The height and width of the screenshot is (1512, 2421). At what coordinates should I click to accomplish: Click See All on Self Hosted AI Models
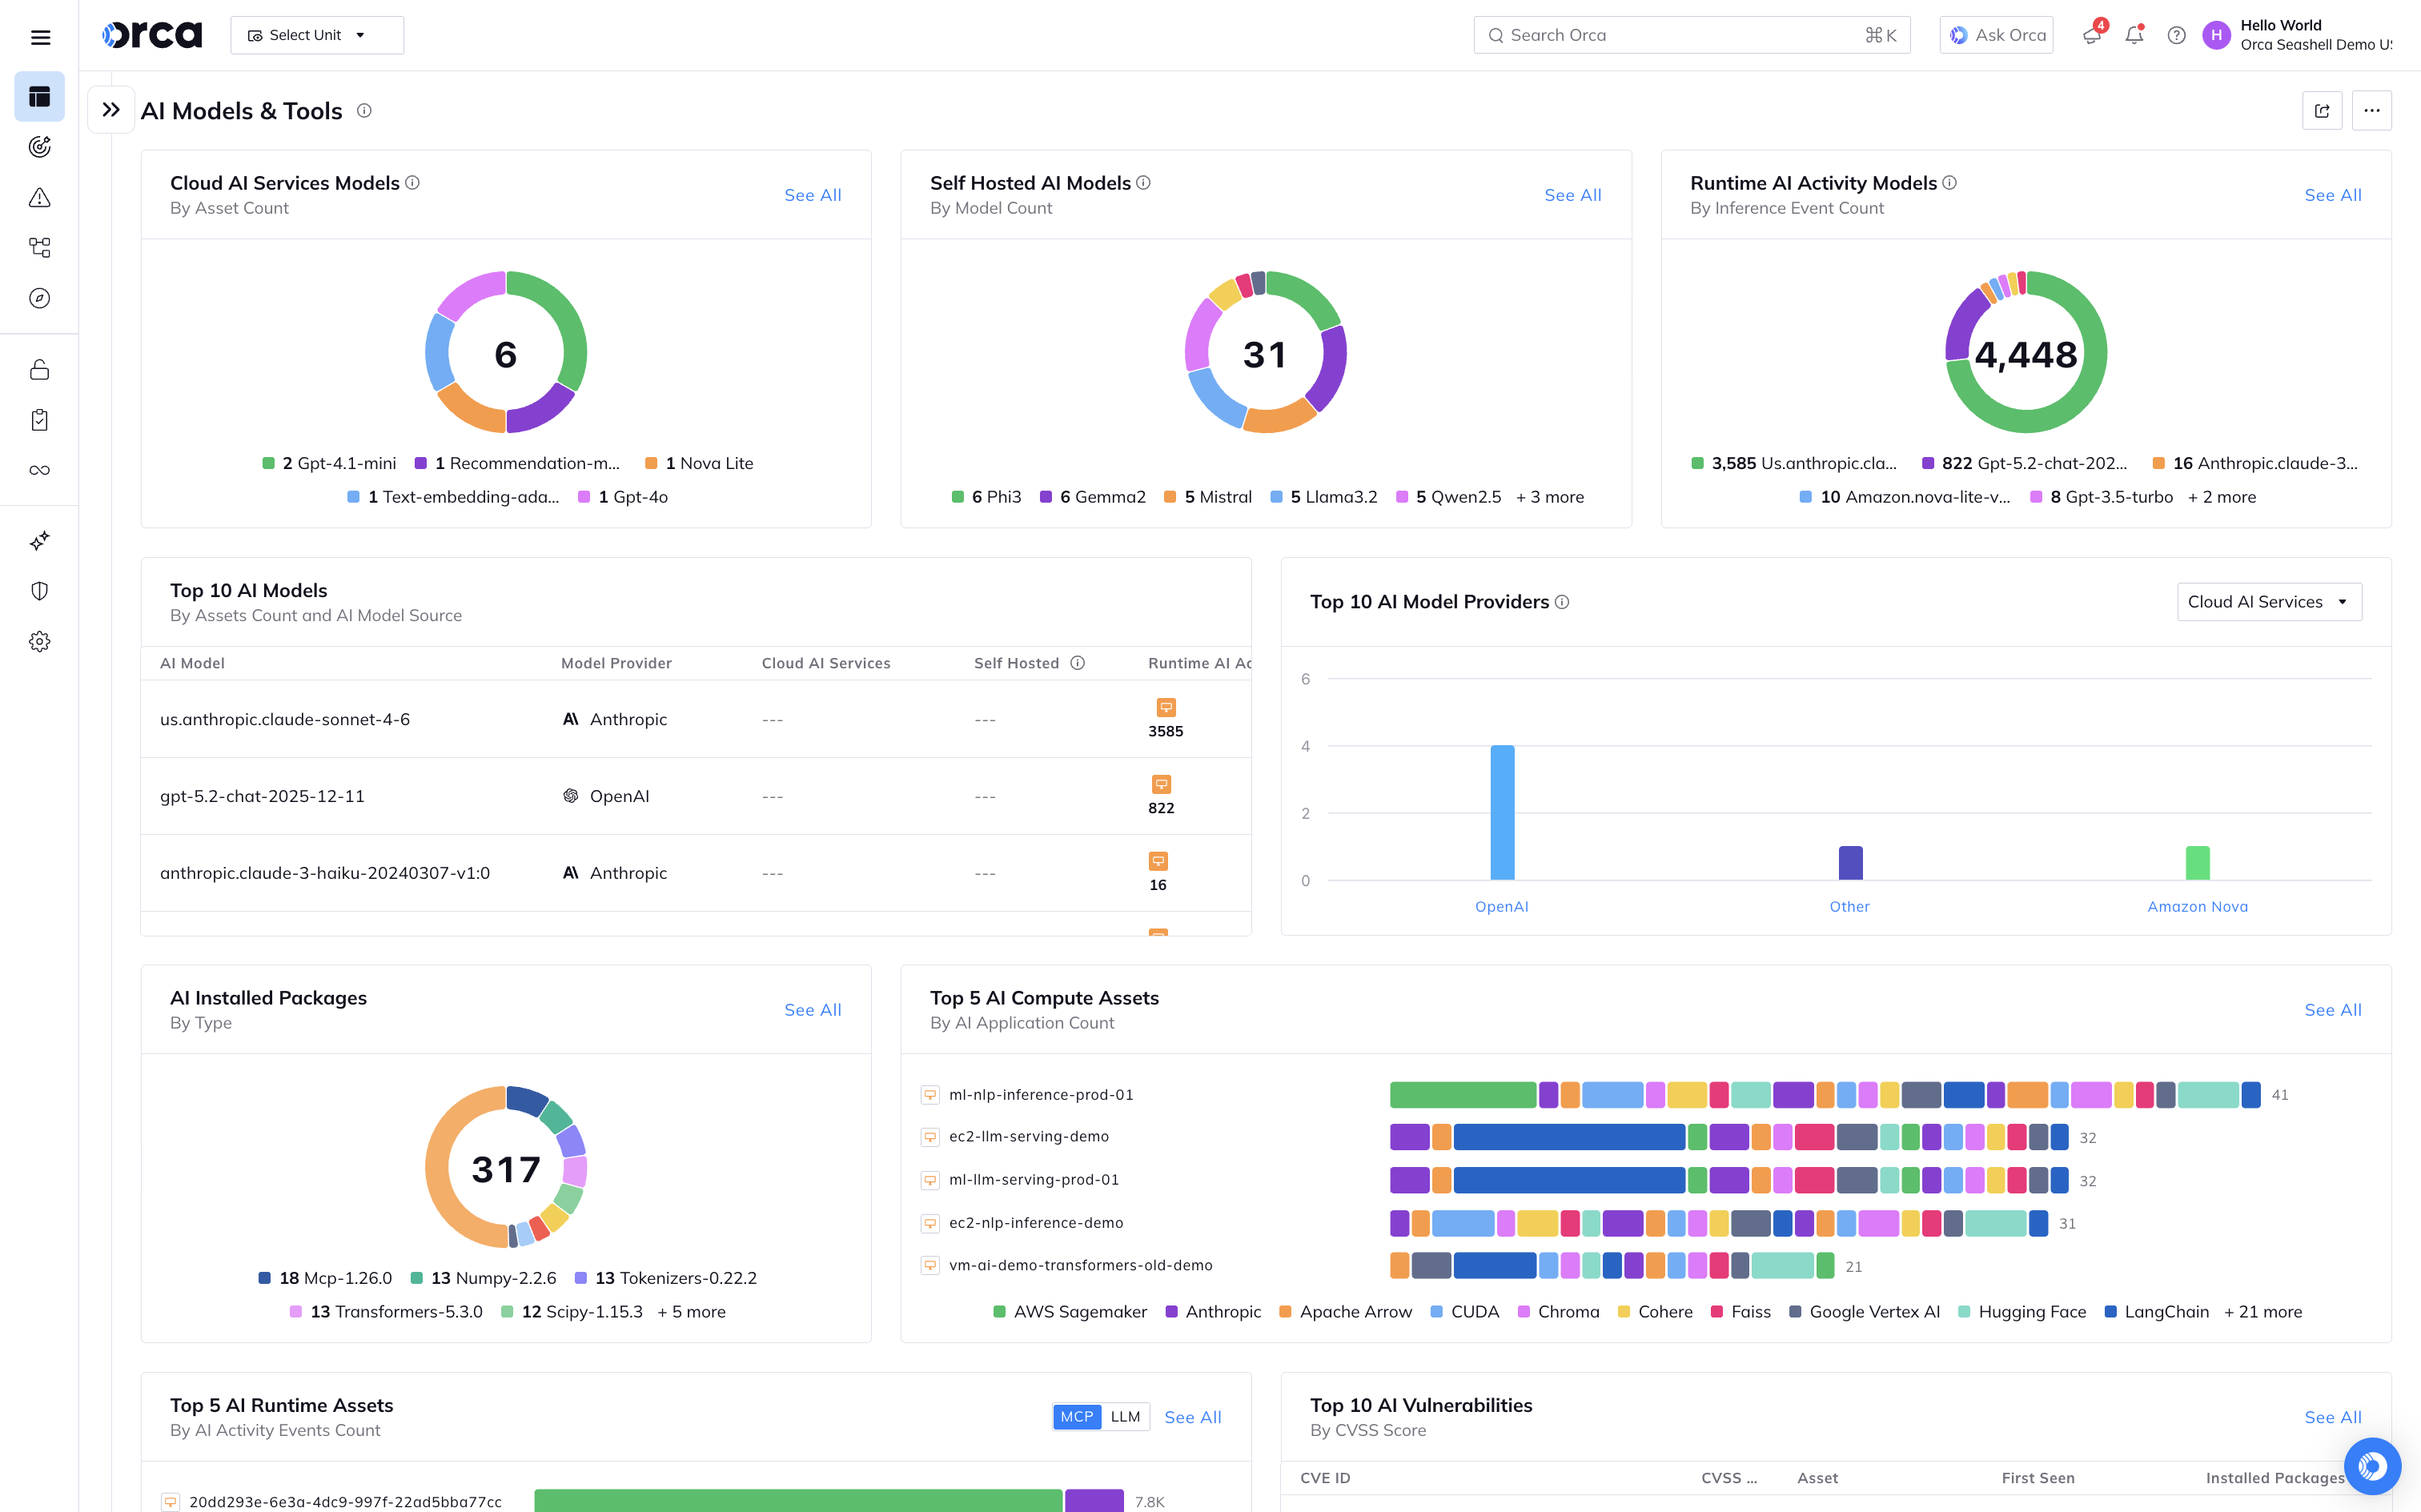pos(1572,195)
